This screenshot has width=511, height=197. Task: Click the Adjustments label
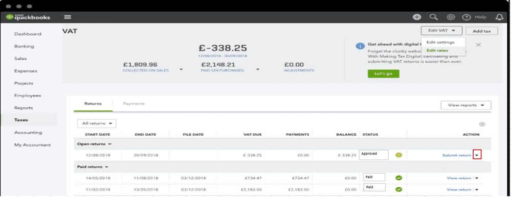[299, 70]
